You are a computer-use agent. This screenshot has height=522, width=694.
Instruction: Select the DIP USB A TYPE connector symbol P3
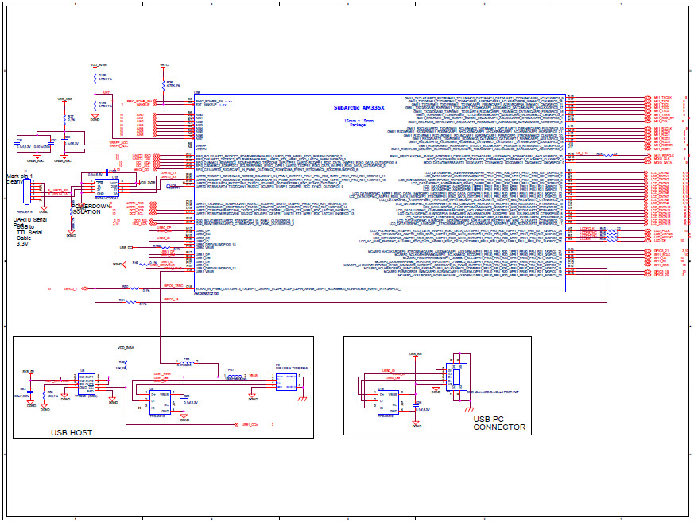point(286,381)
